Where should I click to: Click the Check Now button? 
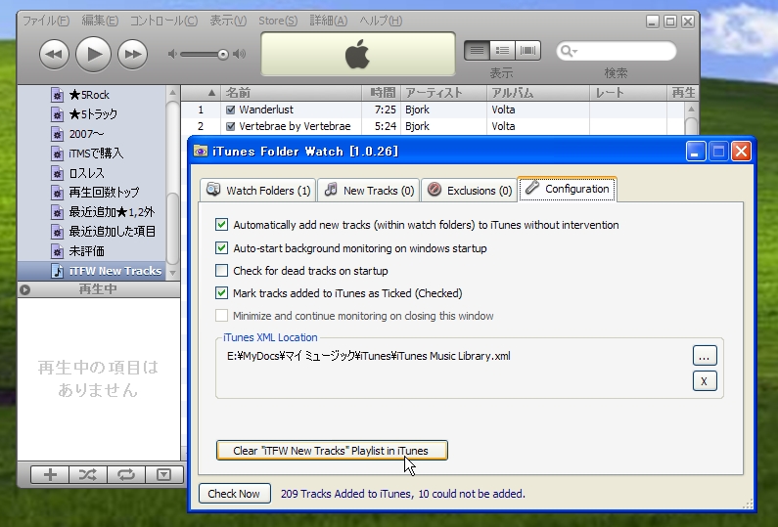[234, 494]
